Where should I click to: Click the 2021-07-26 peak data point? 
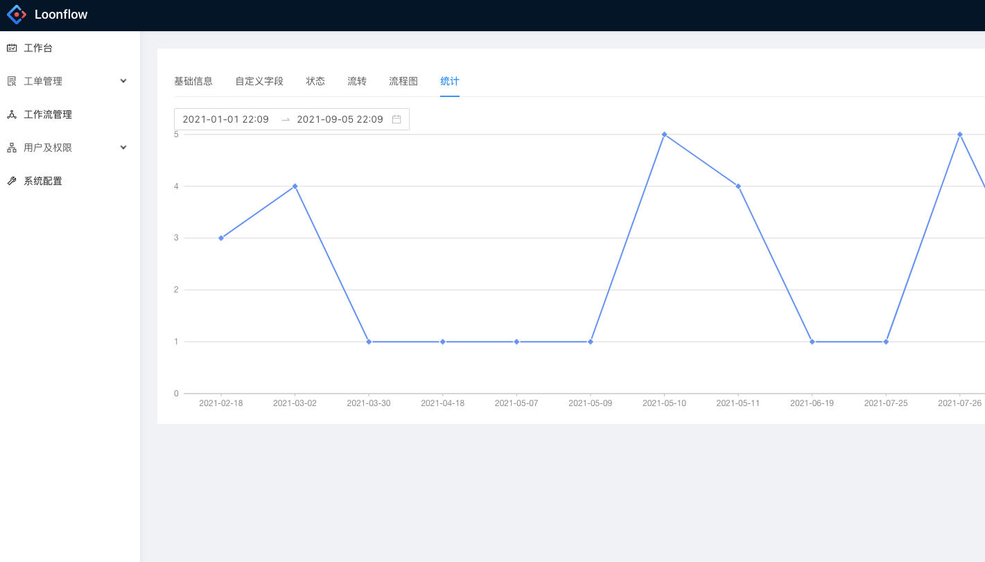[x=960, y=134]
